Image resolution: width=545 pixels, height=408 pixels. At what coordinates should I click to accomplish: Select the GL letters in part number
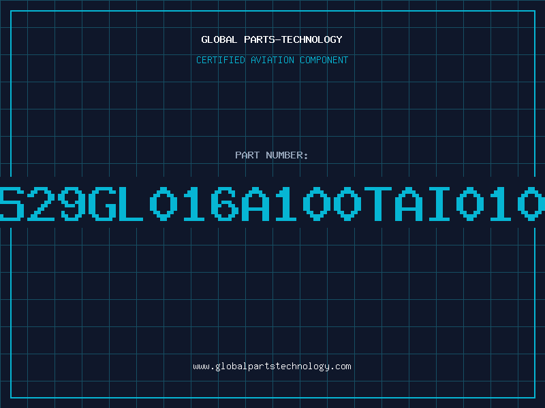coord(116,203)
